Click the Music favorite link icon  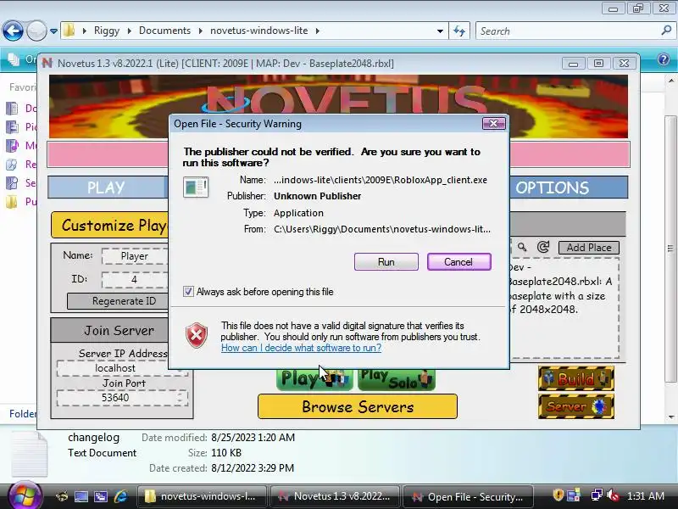[x=12, y=145]
